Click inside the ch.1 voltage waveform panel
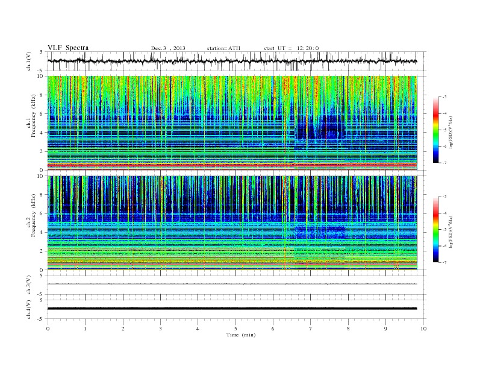Screen dimensions: 477x369 [x=237, y=61]
